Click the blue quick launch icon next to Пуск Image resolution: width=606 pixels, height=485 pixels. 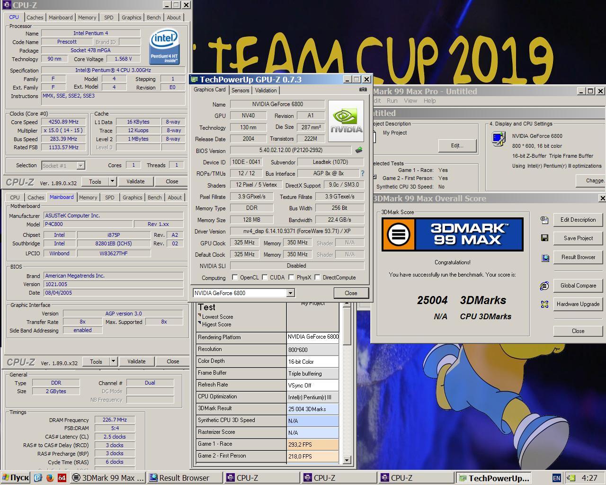coord(38,478)
